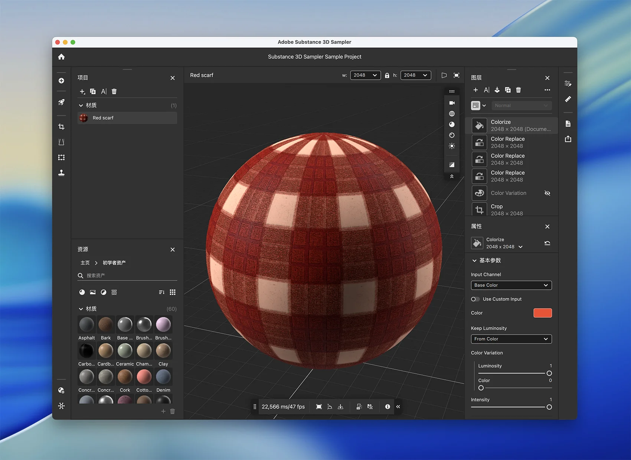Collapse the 基本参数 section
This screenshot has height=460, width=631.
(474, 260)
